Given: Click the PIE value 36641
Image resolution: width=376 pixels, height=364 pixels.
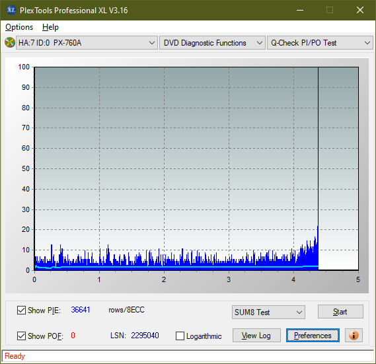Looking at the screenshot, I should click(81, 310).
